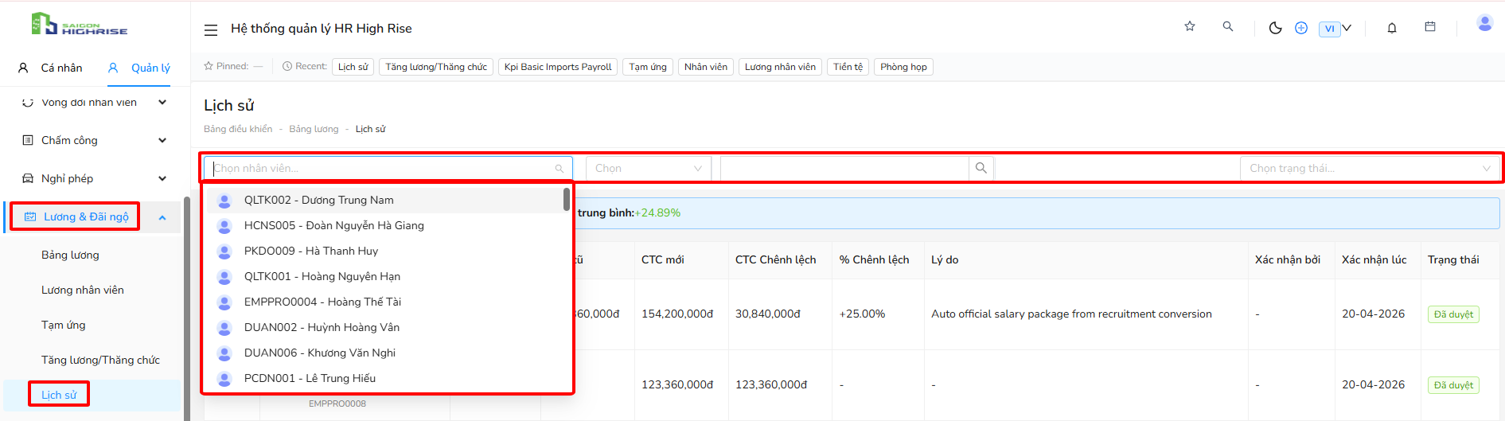Expand the Chấm công menu

pyautogui.click(x=95, y=140)
